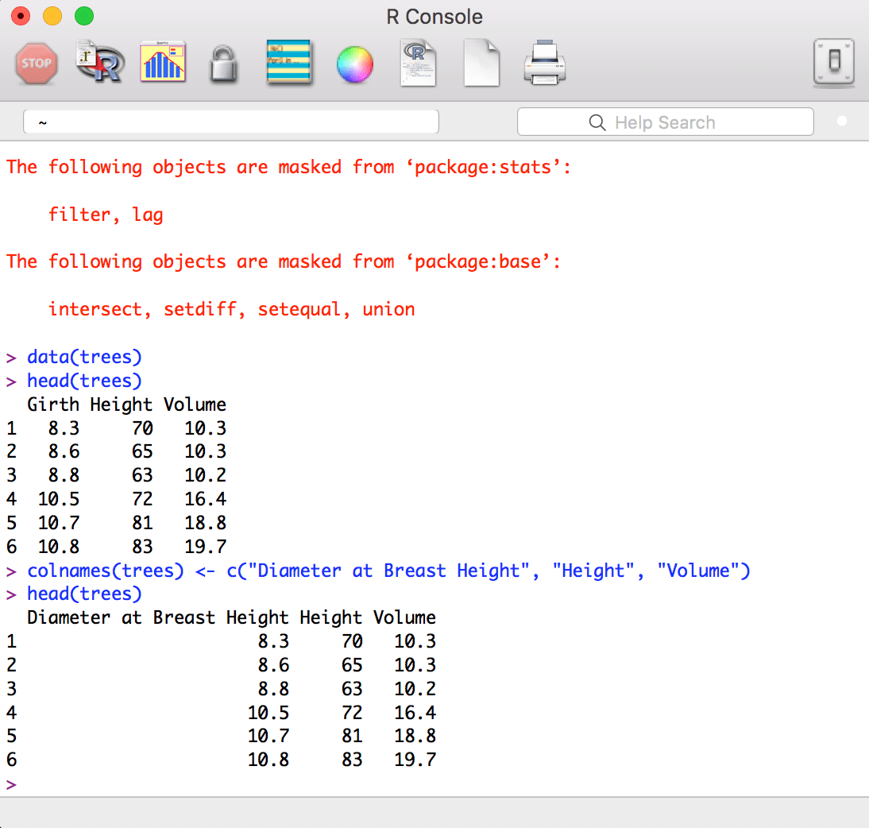Create a new blank document
This screenshot has width=869, height=828.
tap(481, 64)
